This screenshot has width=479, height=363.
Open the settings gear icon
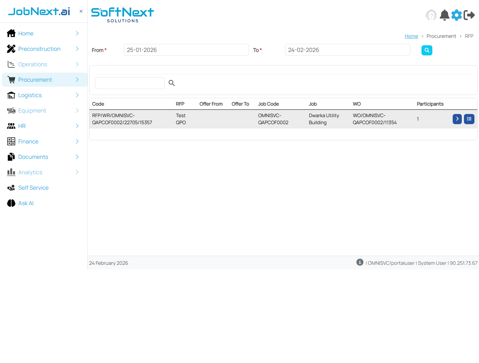[x=457, y=15]
